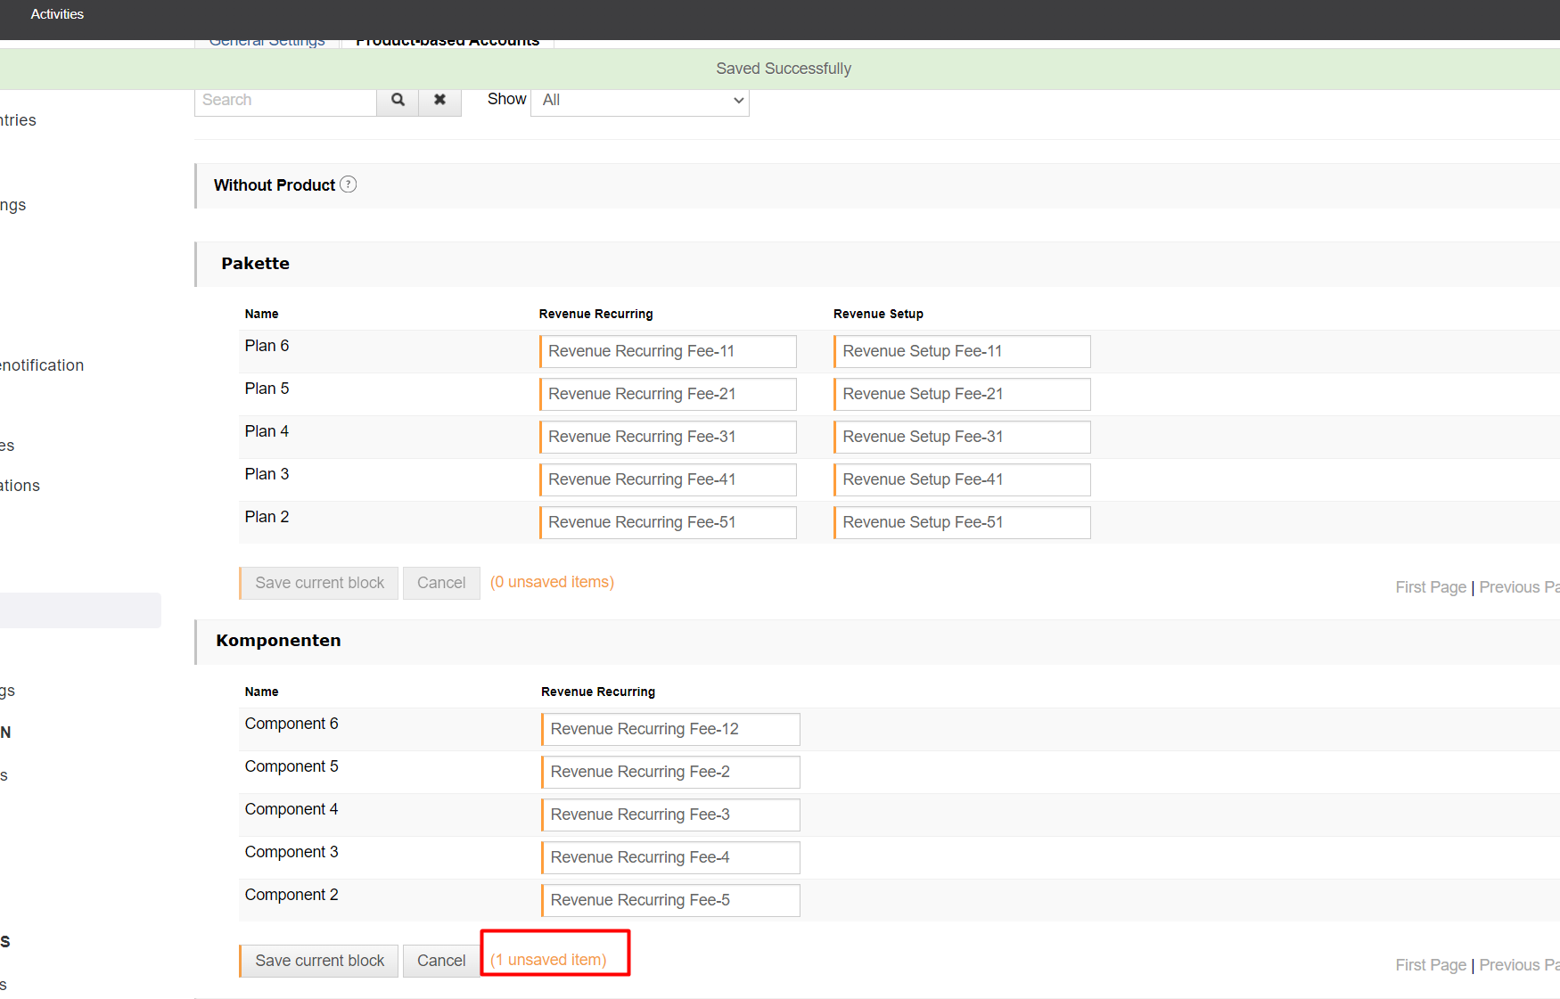Edit Component 6 Revenue Recurring Fee-12 field
Viewport: 1560px width, 999px height.
click(x=670, y=729)
